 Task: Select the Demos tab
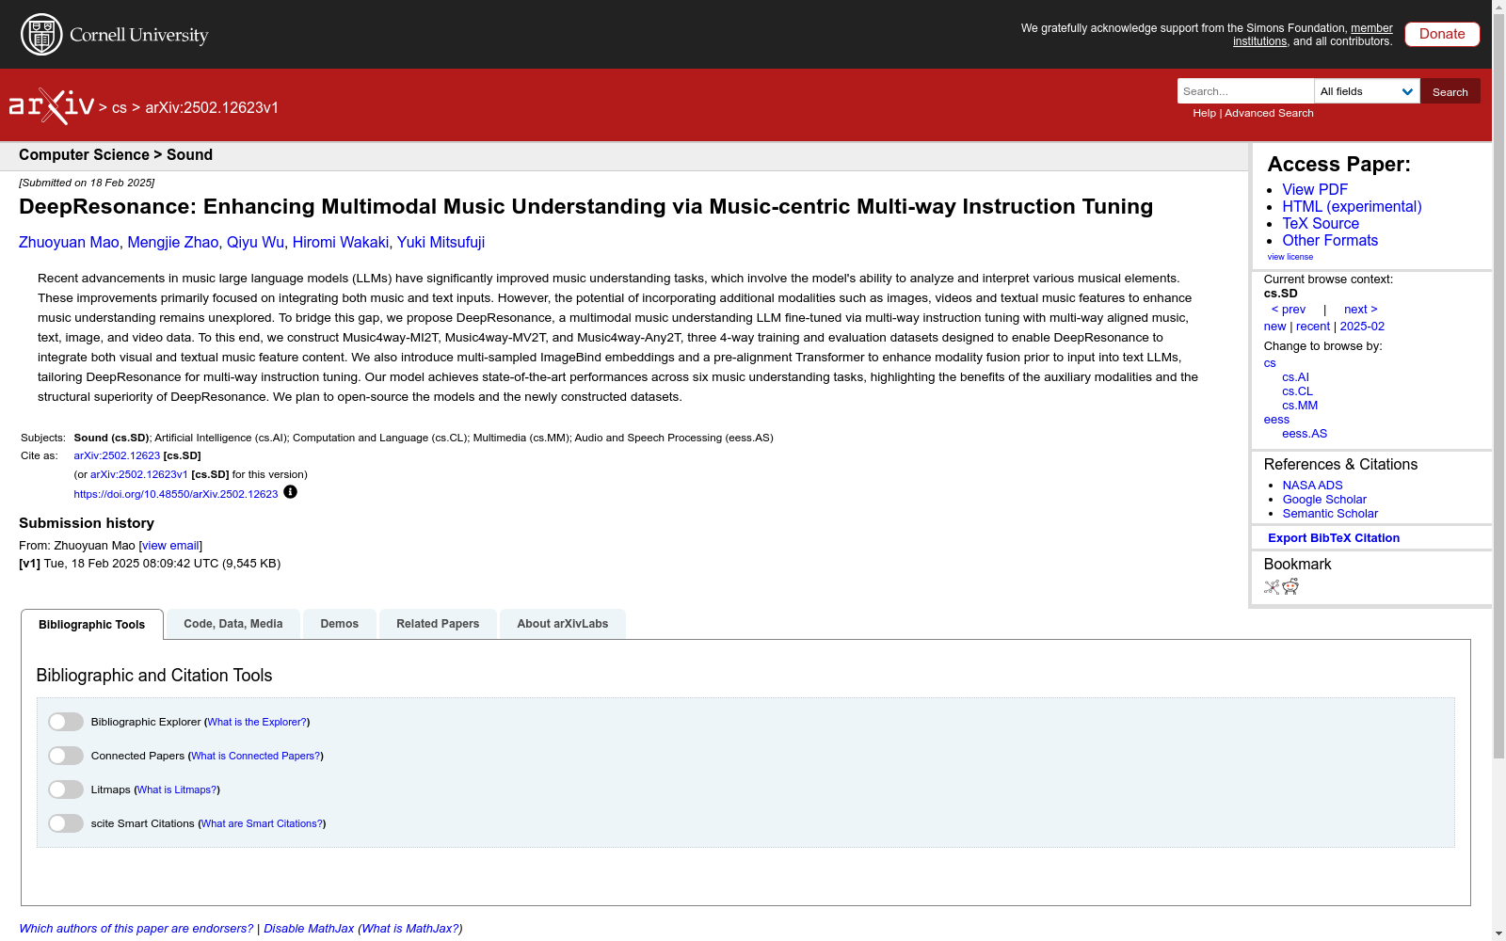tap(340, 624)
